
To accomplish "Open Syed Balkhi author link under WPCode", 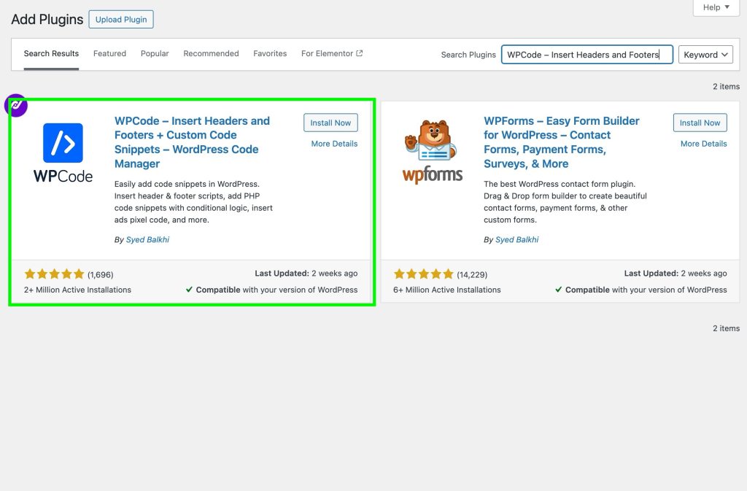I will pyautogui.click(x=147, y=239).
